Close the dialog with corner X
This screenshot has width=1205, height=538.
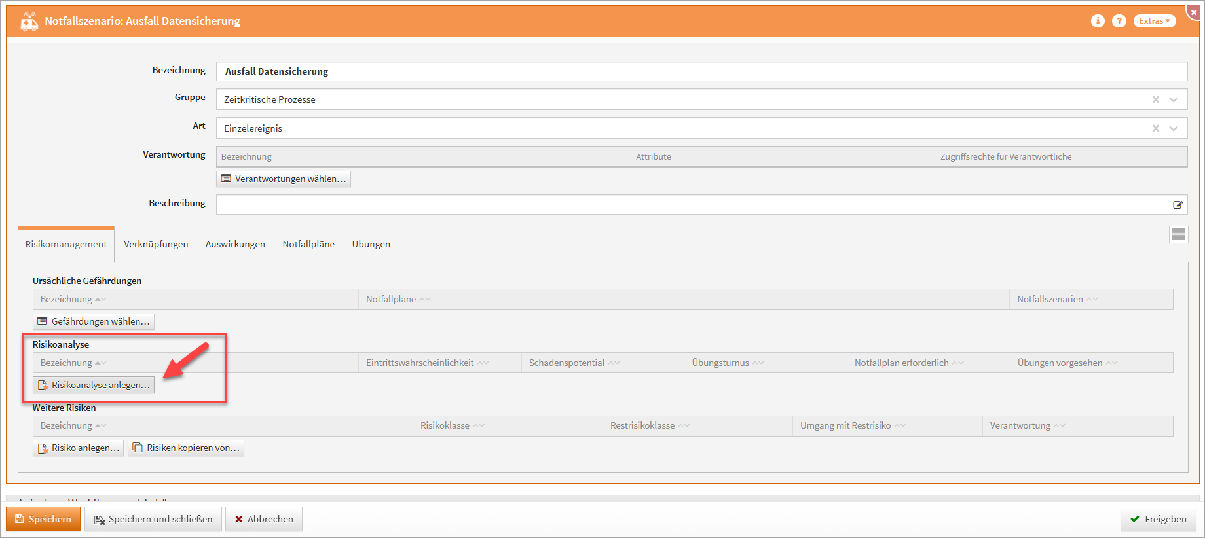[x=1194, y=12]
